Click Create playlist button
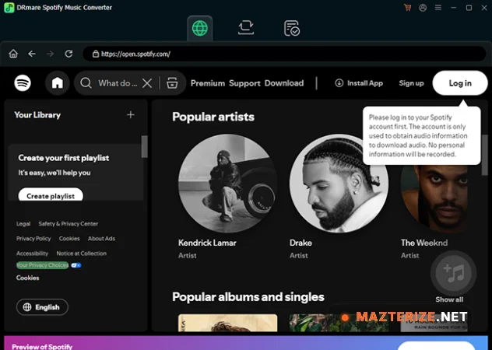The height and width of the screenshot is (350, 492). click(51, 194)
